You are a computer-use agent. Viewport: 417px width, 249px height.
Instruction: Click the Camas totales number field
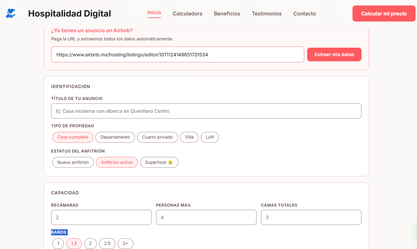311,217
